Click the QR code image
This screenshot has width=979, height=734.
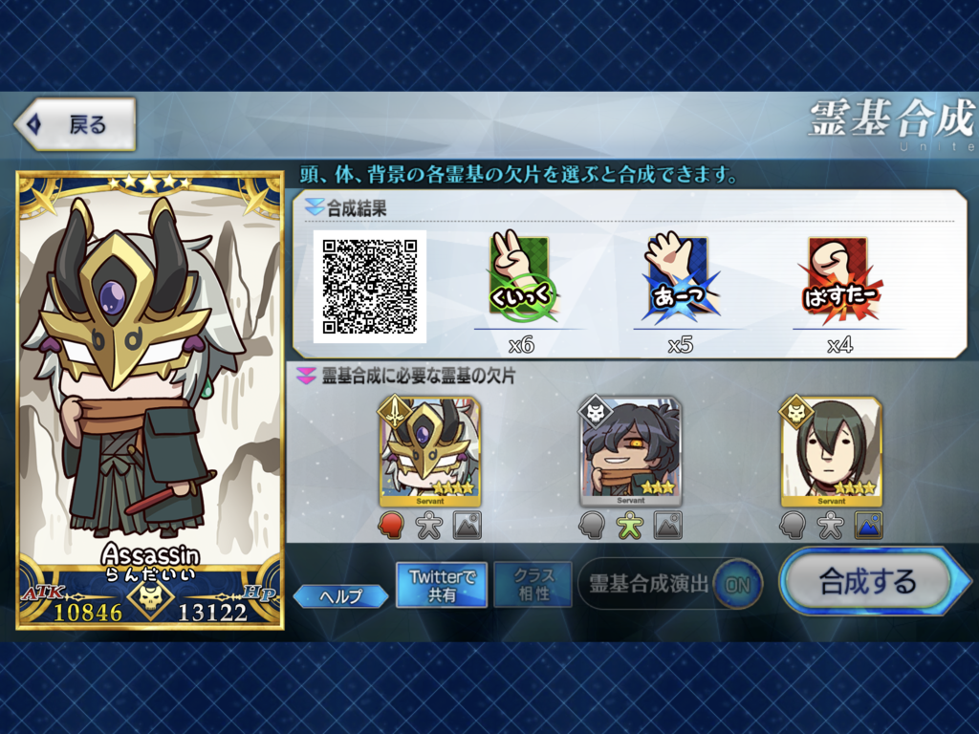(x=370, y=287)
